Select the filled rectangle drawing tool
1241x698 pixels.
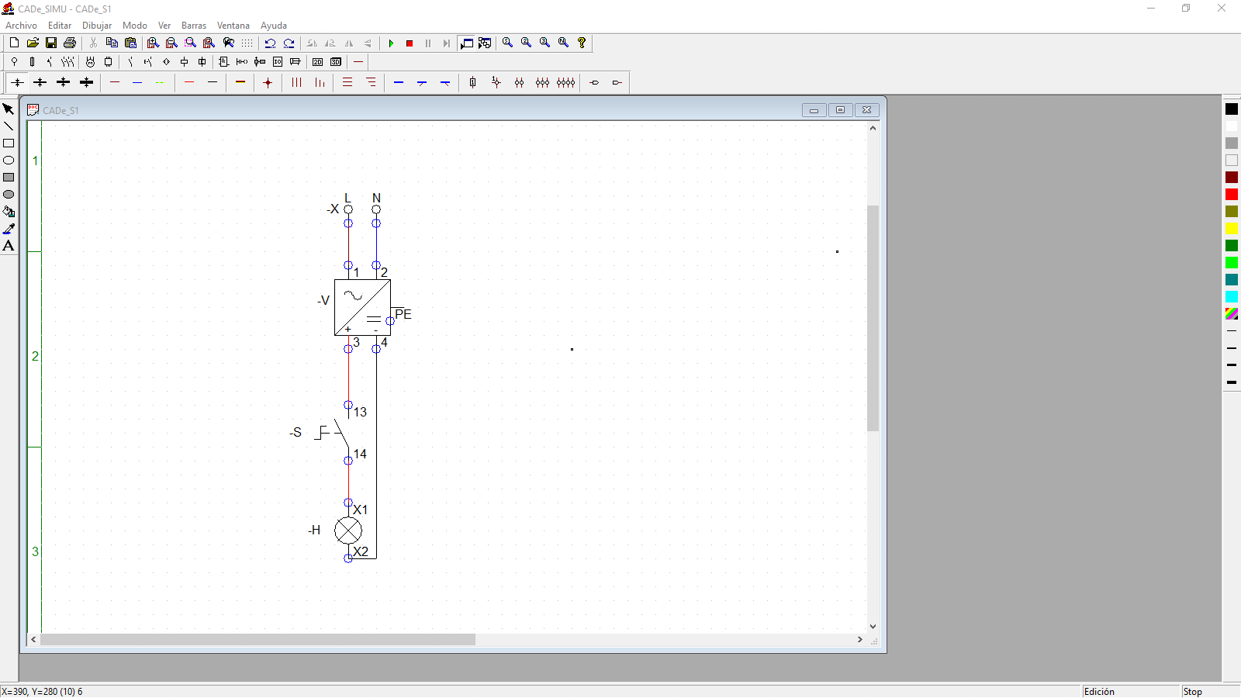(x=9, y=178)
